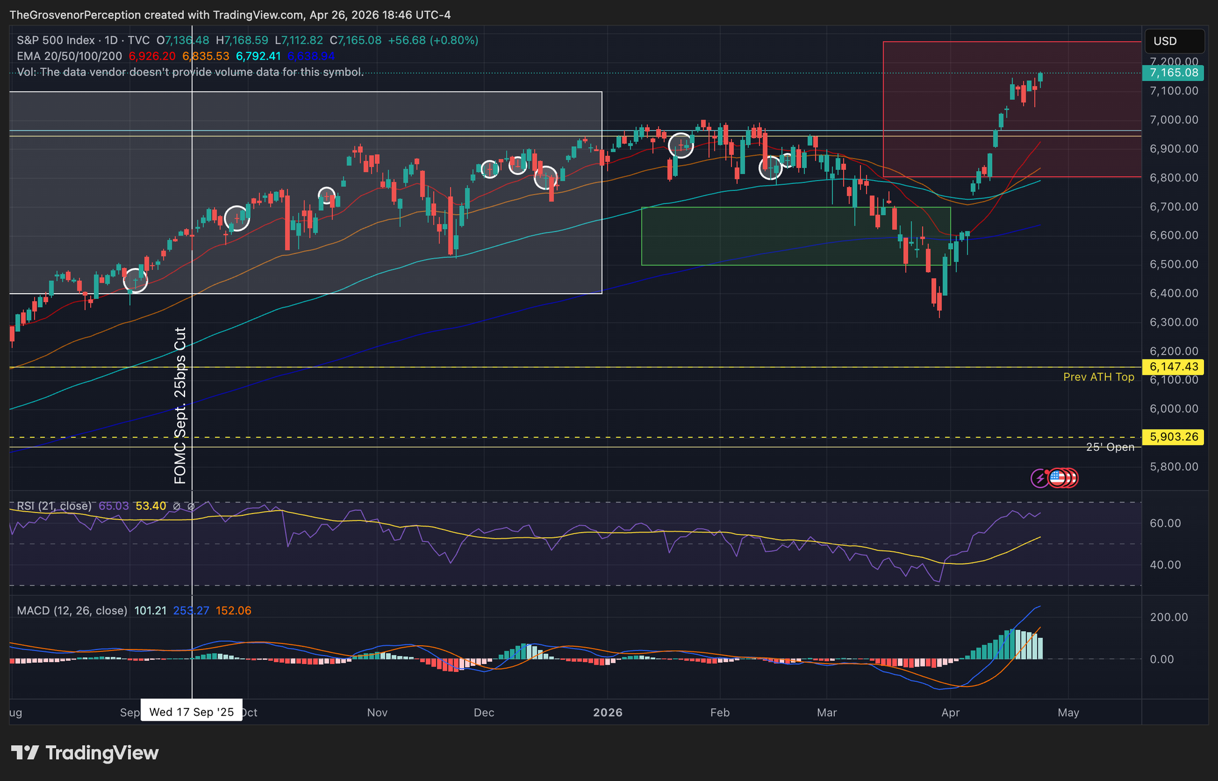Image resolution: width=1218 pixels, height=781 pixels.
Task: Click the 7,165.08 current price label
Action: pyautogui.click(x=1174, y=73)
